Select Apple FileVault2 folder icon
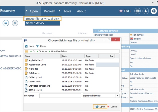 [26, 60]
